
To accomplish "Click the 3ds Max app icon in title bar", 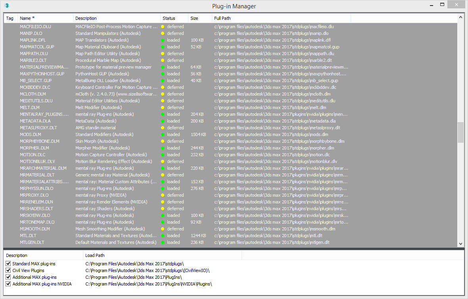I will [7, 6].
